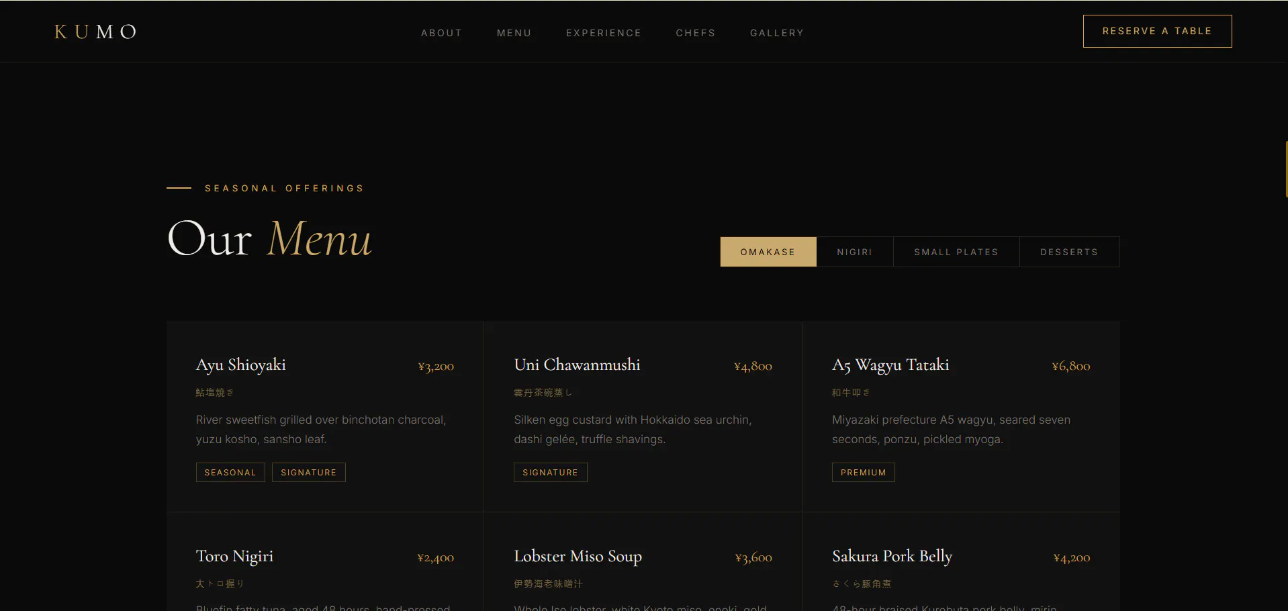Click the KUMO logo
Screen dimensions: 1288x611
coord(95,32)
